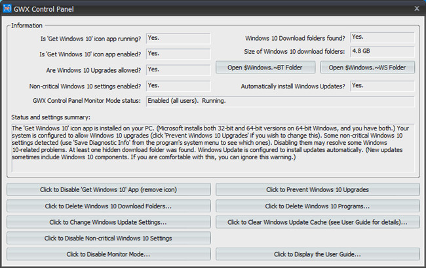426x268 pixels.
Task: Click the 'Are Windows 10 Upgrades allowed?' label
Action: point(94,70)
